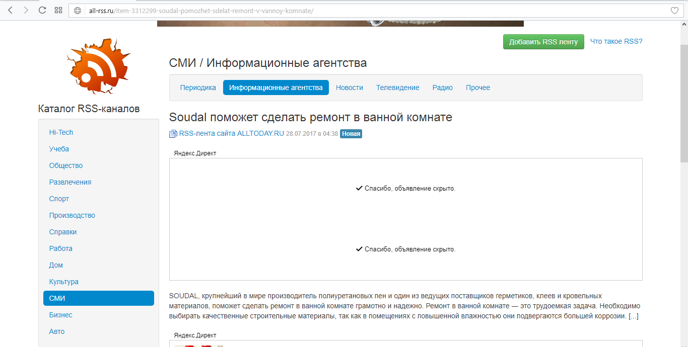Open the Что такое RSS? link
This screenshot has width=688, height=347.
tap(616, 42)
